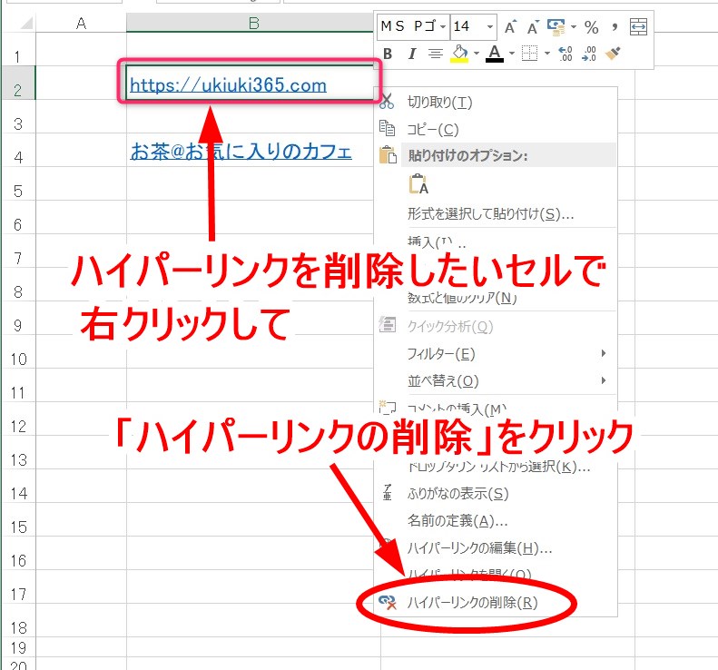Select the format painter brush icon
This screenshot has height=670, width=718.
[x=613, y=54]
